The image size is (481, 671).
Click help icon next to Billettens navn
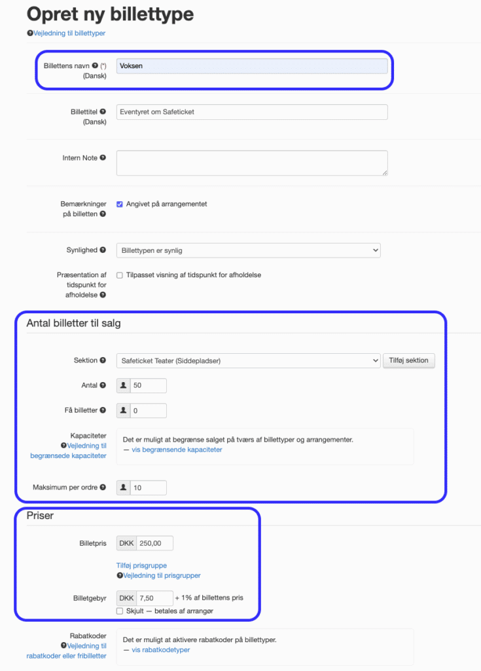coord(95,66)
